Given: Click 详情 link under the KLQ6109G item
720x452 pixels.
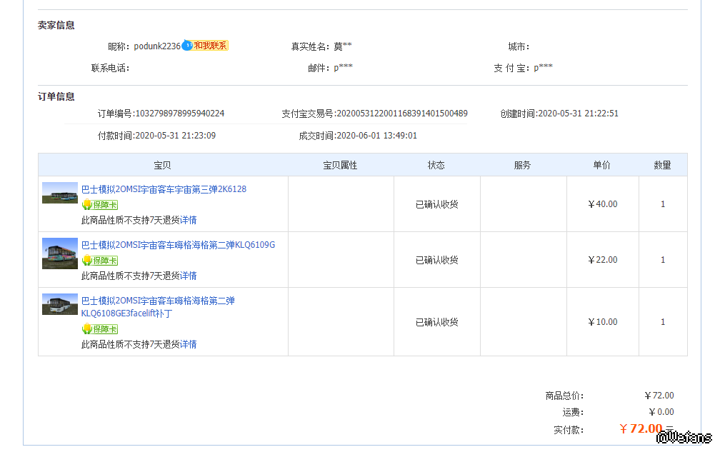Looking at the screenshot, I should (189, 275).
